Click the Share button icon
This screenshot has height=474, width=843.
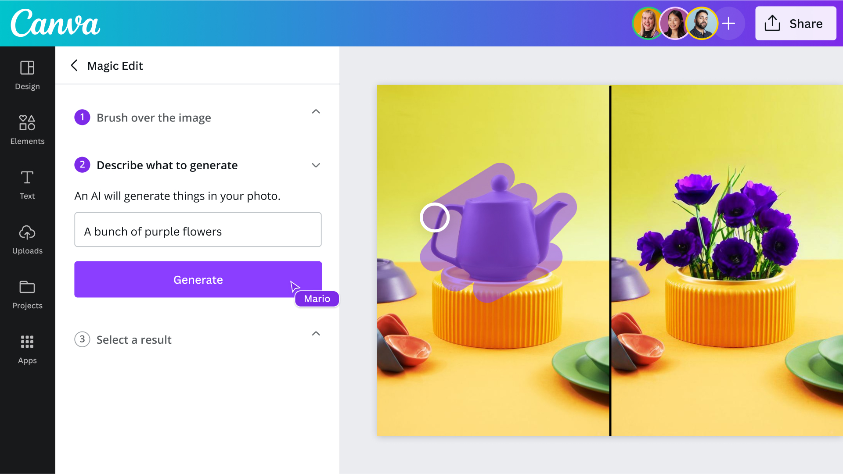point(772,24)
